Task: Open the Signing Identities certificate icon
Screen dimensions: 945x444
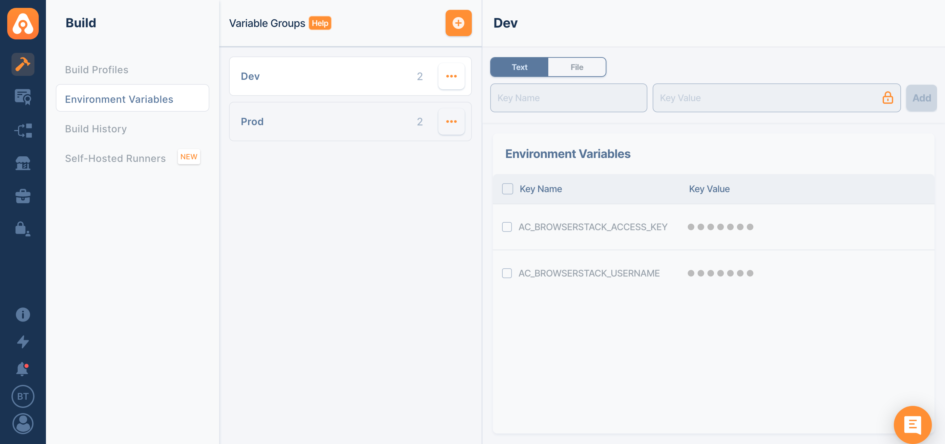Action: pos(23,97)
